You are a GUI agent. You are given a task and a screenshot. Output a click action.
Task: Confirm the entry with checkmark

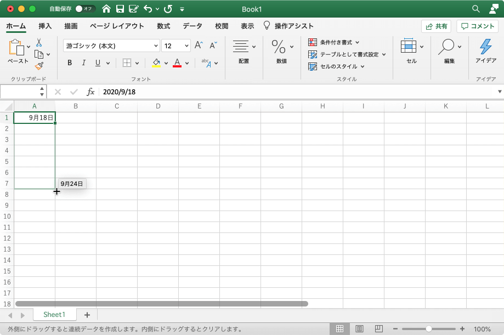[74, 92]
